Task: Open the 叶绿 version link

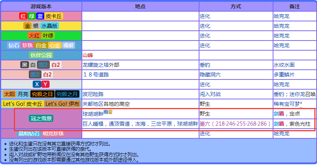Action: (x=48, y=36)
